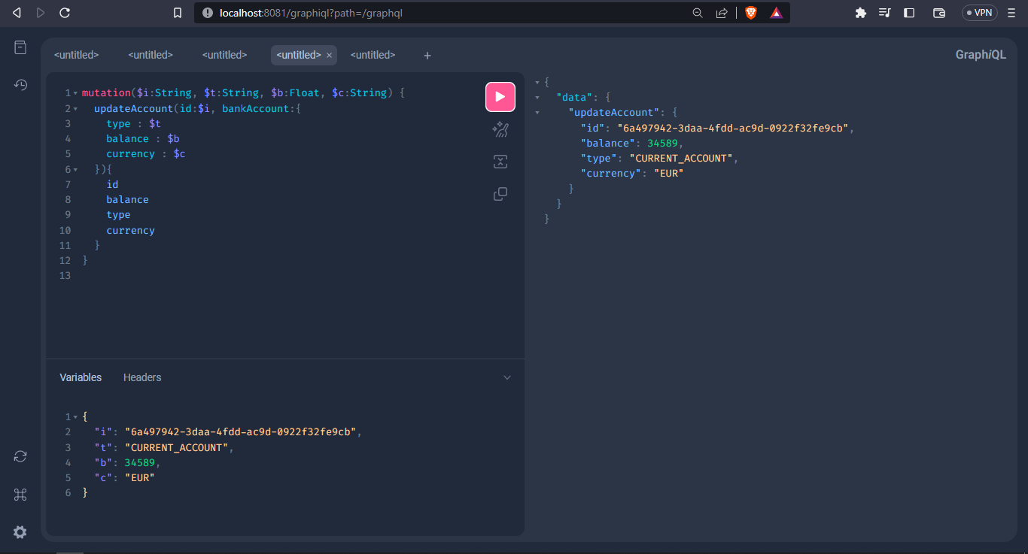Image resolution: width=1028 pixels, height=554 pixels.
Task: Switch to the Headers tab
Action: click(142, 377)
